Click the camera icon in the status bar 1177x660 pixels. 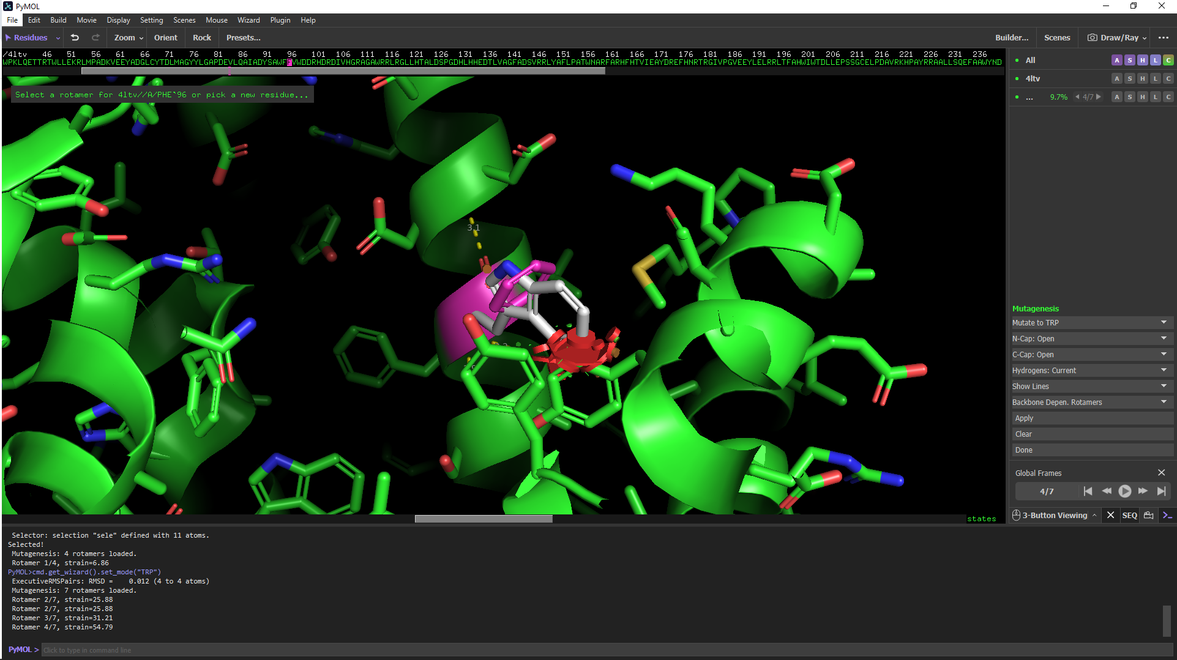click(1148, 515)
